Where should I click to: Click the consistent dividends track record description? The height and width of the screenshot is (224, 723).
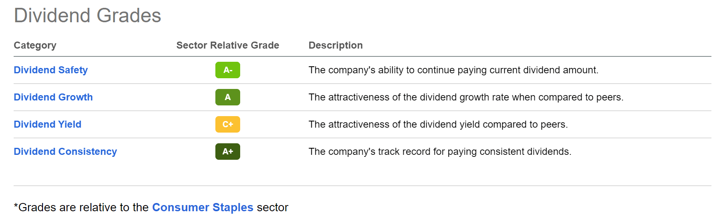pyautogui.click(x=439, y=152)
